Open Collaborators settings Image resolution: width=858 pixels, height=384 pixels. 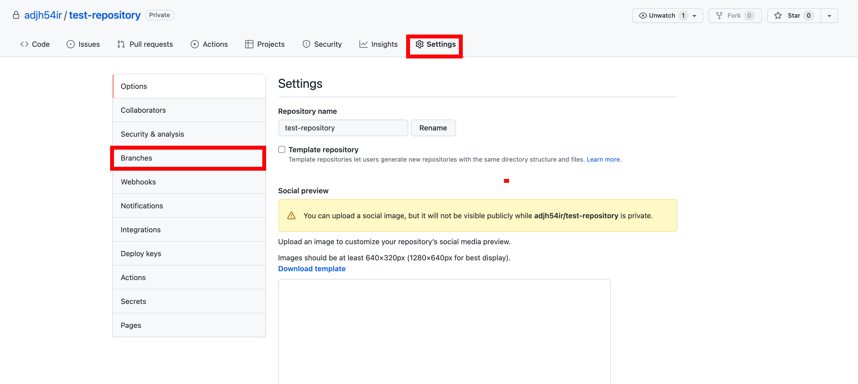click(x=189, y=110)
